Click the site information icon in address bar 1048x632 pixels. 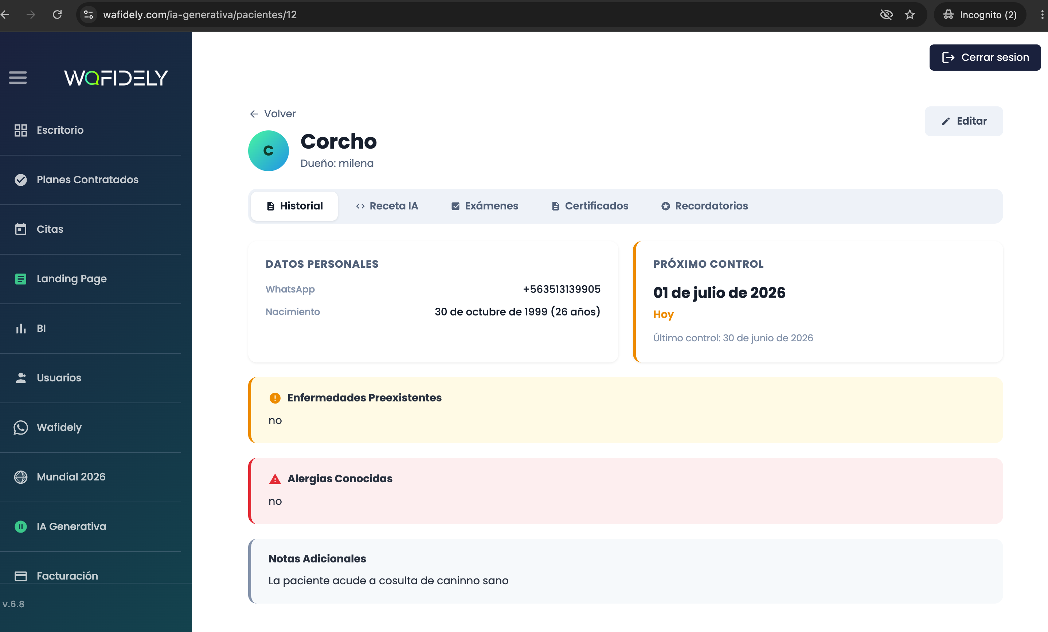click(89, 15)
